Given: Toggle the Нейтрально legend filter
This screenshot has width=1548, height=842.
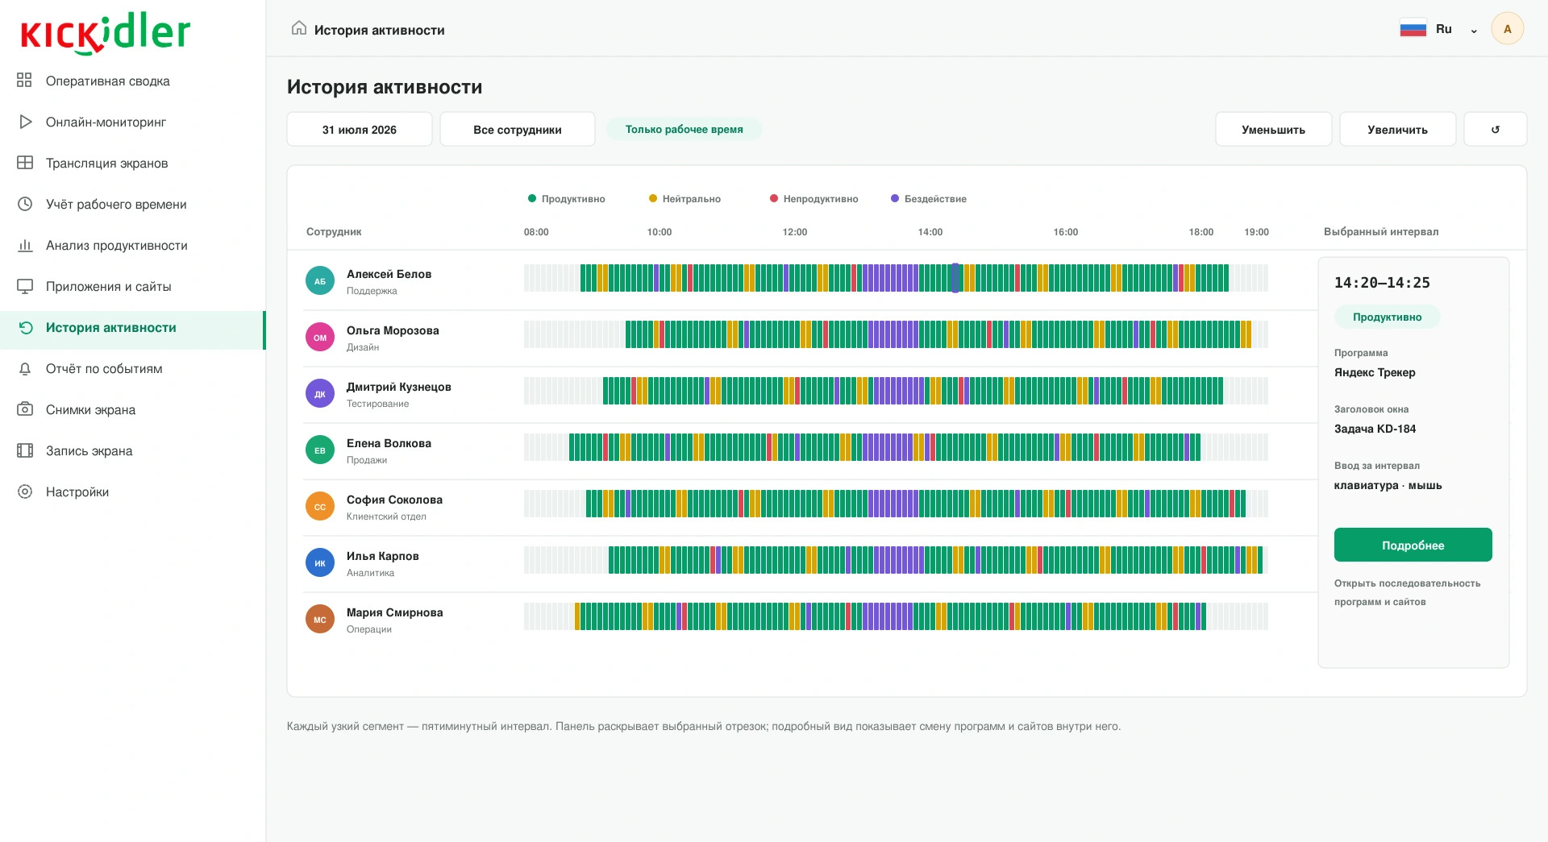Looking at the screenshot, I should coord(685,199).
